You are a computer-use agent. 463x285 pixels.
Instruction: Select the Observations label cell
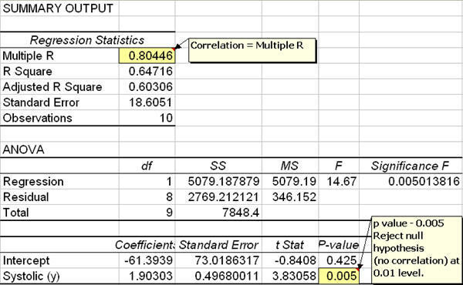click(x=59, y=118)
